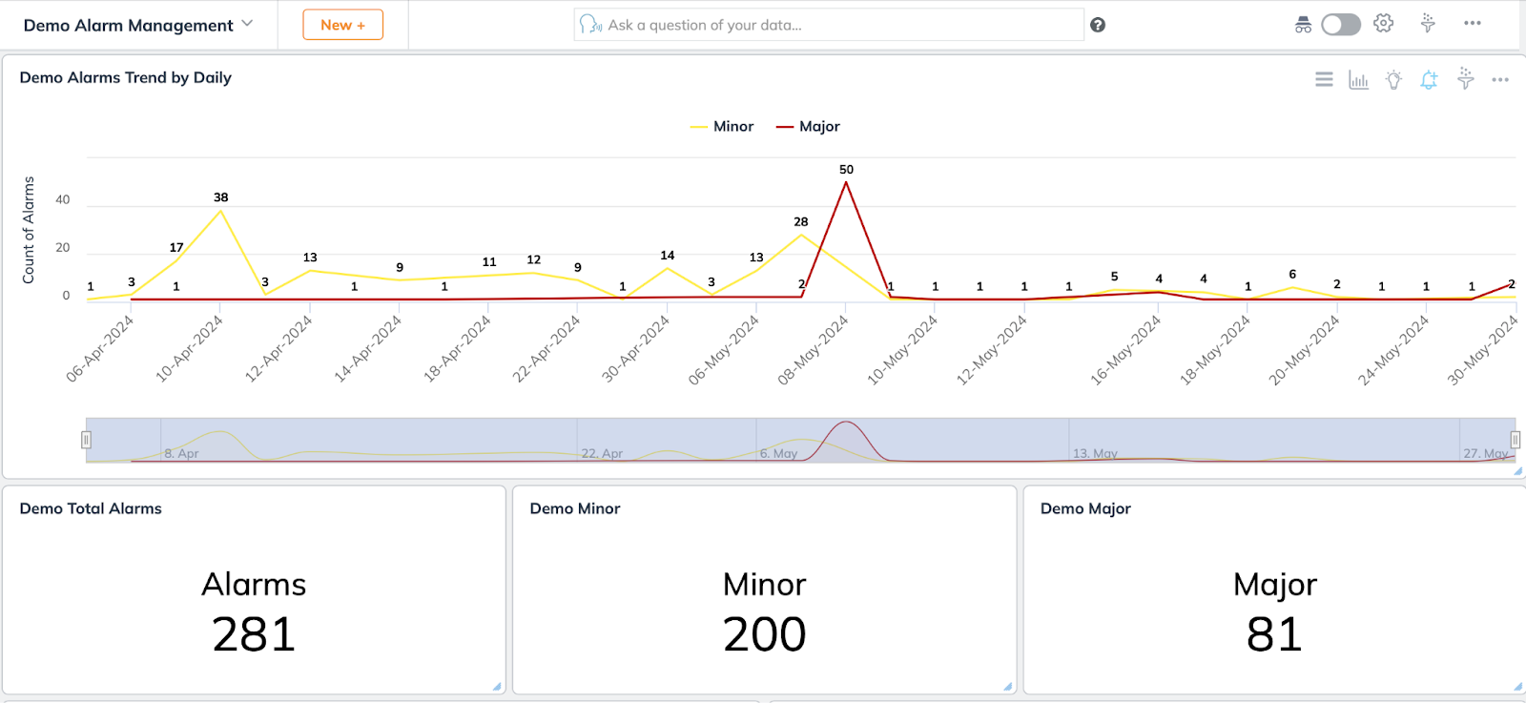Click the right range navigator handle

(x=1515, y=440)
